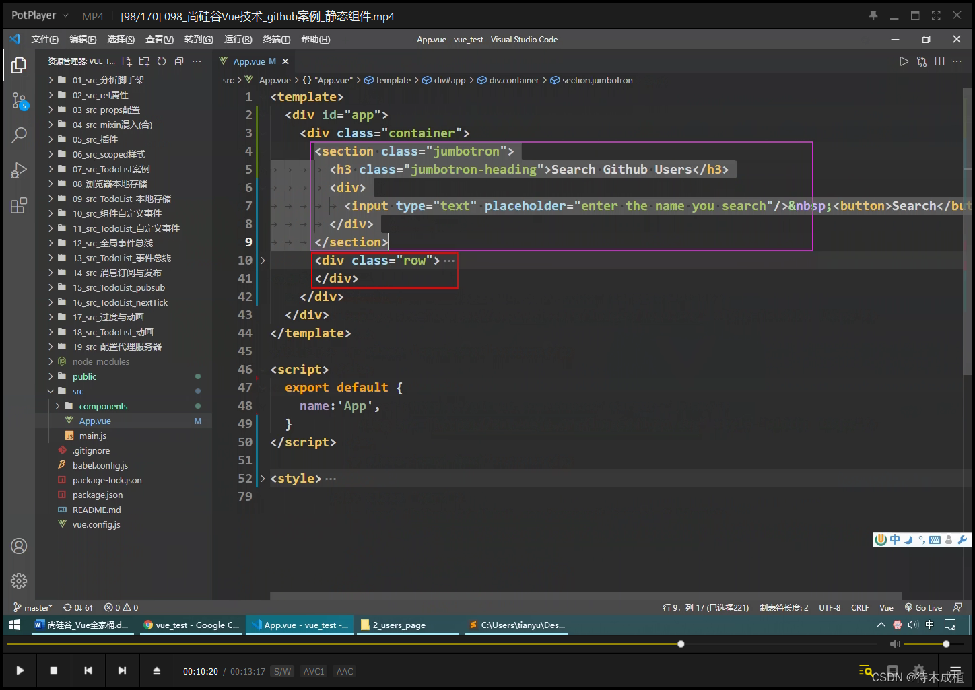Expand the components folder
This screenshot has height=690, width=975.
coord(103,406)
